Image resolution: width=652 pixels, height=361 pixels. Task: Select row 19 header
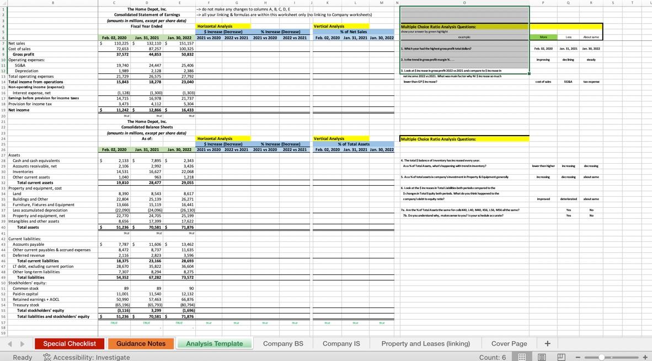point(3,110)
